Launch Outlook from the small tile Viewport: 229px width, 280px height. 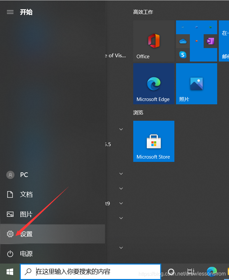tap(183, 27)
